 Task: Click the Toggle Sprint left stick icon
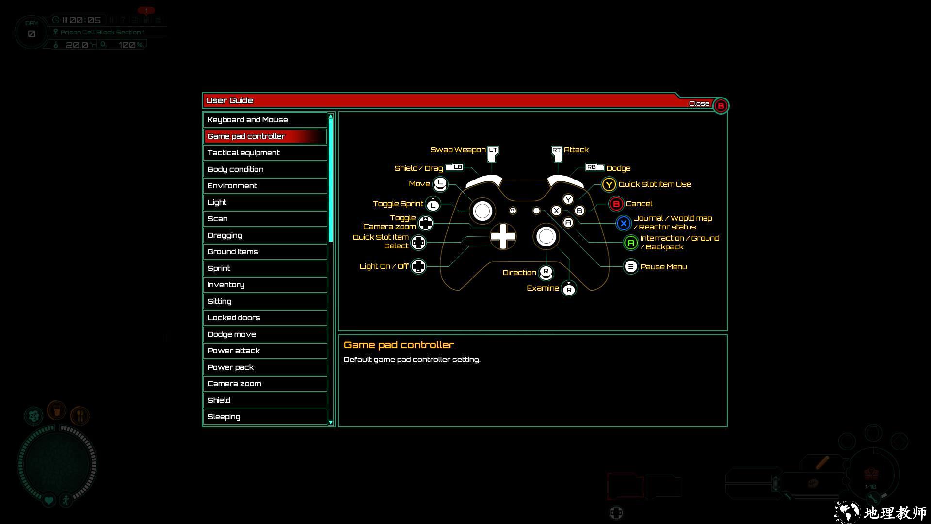click(433, 205)
